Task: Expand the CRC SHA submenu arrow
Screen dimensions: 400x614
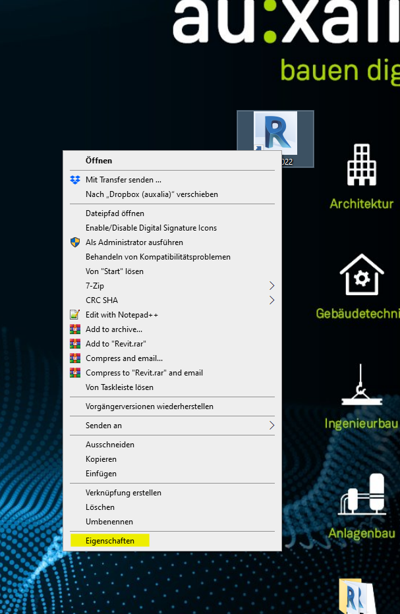Action: [x=271, y=300]
